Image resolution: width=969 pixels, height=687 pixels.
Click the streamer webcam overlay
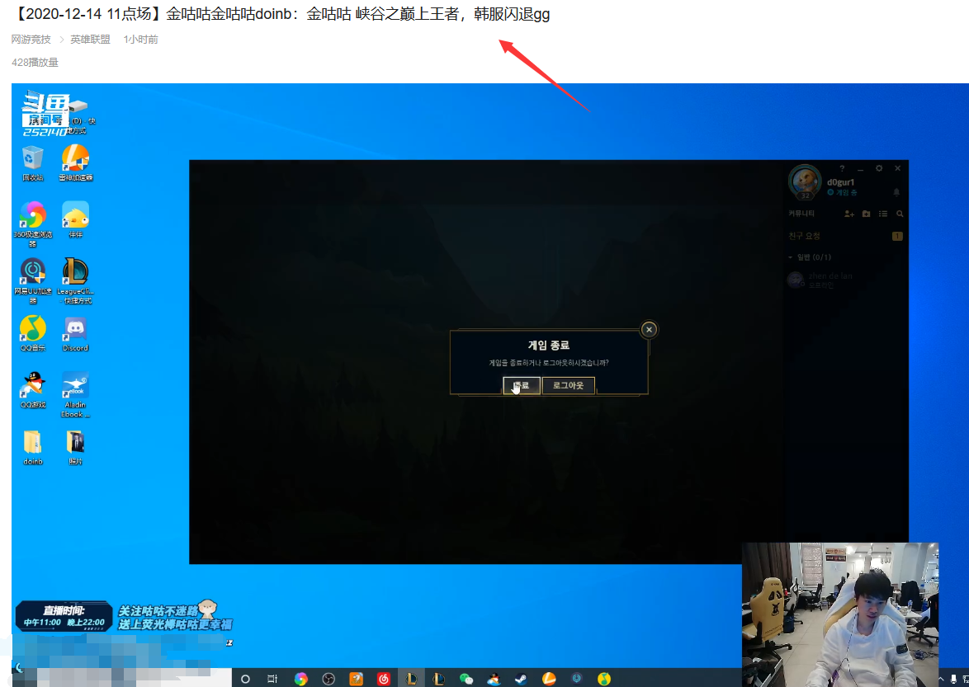coord(840,614)
